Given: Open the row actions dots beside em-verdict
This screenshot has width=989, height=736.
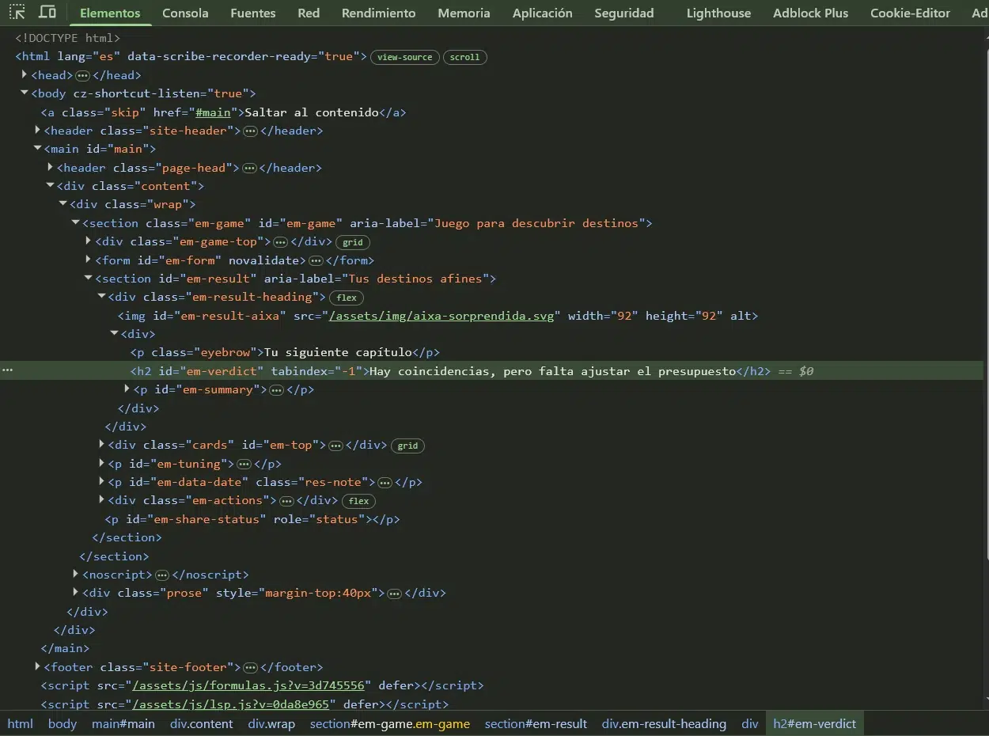Looking at the screenshot, I should pos(8,370).
